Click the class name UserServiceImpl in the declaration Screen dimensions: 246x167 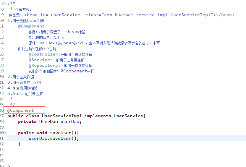(x=62, y=116)
